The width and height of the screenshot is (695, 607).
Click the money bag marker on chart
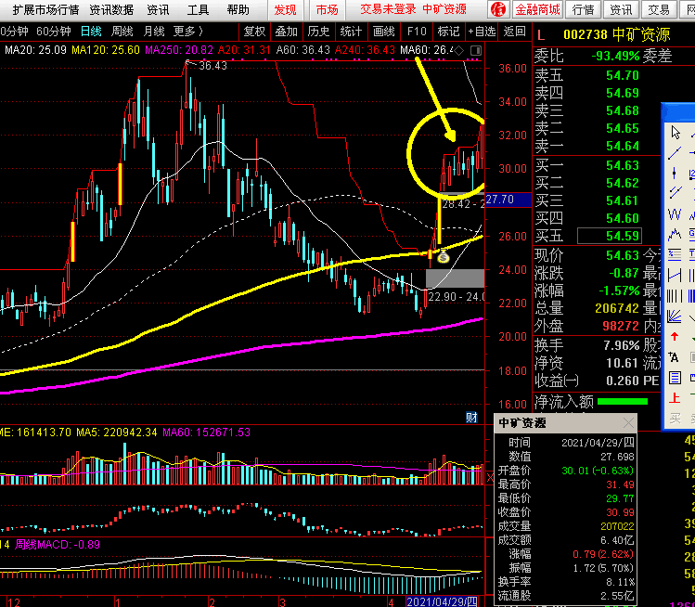(x=444, y=256)
